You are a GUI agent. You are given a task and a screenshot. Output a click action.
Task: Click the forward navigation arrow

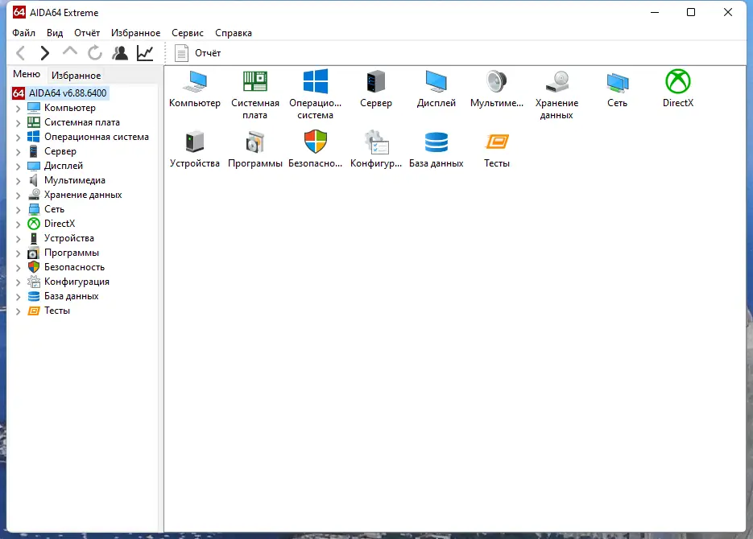(x=45, y=52)
